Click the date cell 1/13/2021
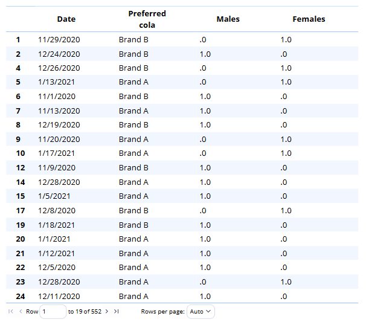366x322 pixels. click(57, 82)
